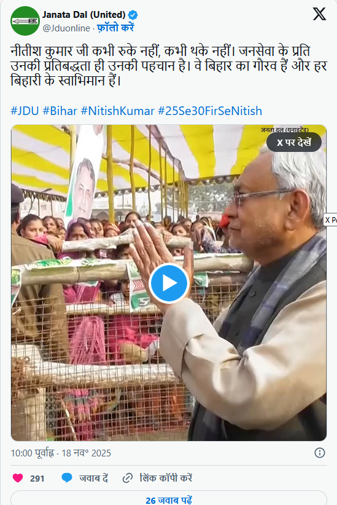This screenshot has width=337, height=505.
Task: Follow via 'फ़ॉलो करें' link
Action: point(115,28)
